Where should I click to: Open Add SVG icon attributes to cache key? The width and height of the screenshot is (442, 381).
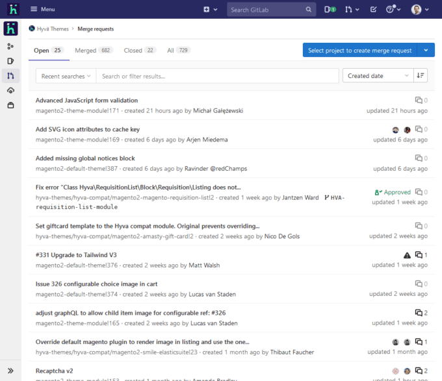[87, 129]
